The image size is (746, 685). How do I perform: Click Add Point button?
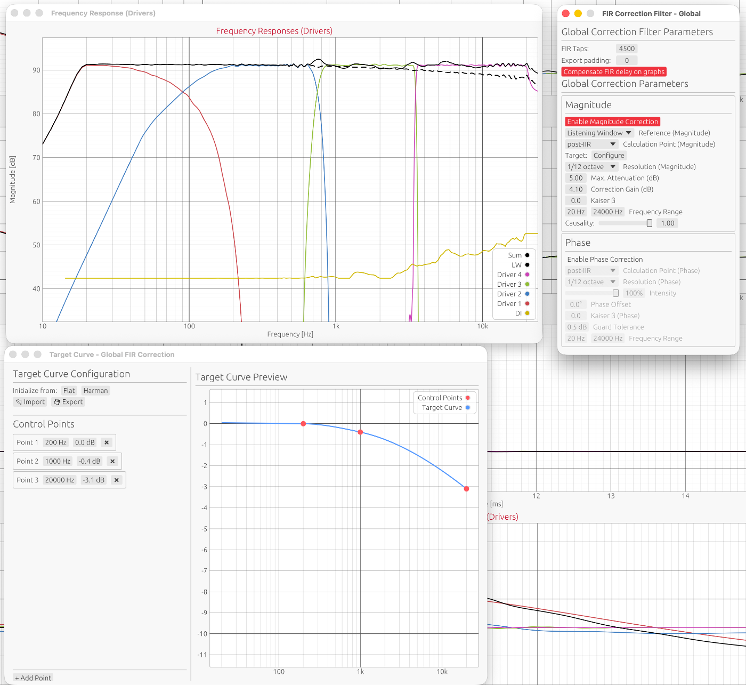(x=33, y=678)
